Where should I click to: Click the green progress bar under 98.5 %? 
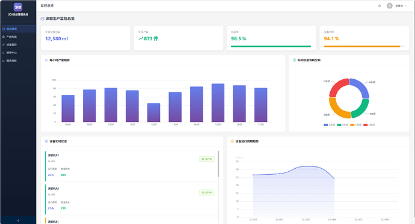[x=271, y=46]
